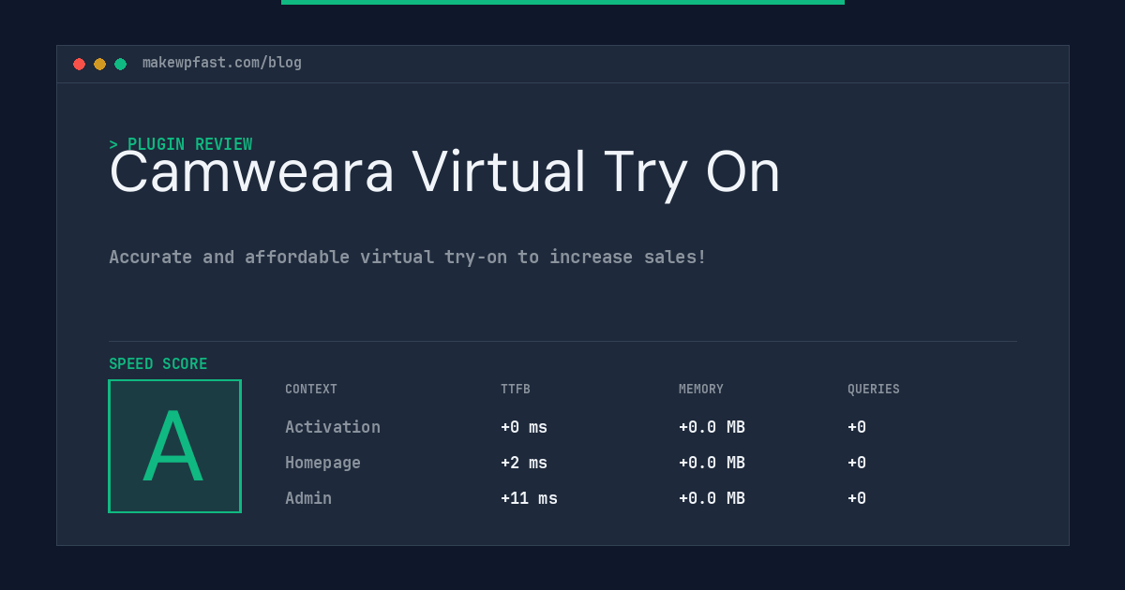Click the QUERIES column header

(874, 390)
